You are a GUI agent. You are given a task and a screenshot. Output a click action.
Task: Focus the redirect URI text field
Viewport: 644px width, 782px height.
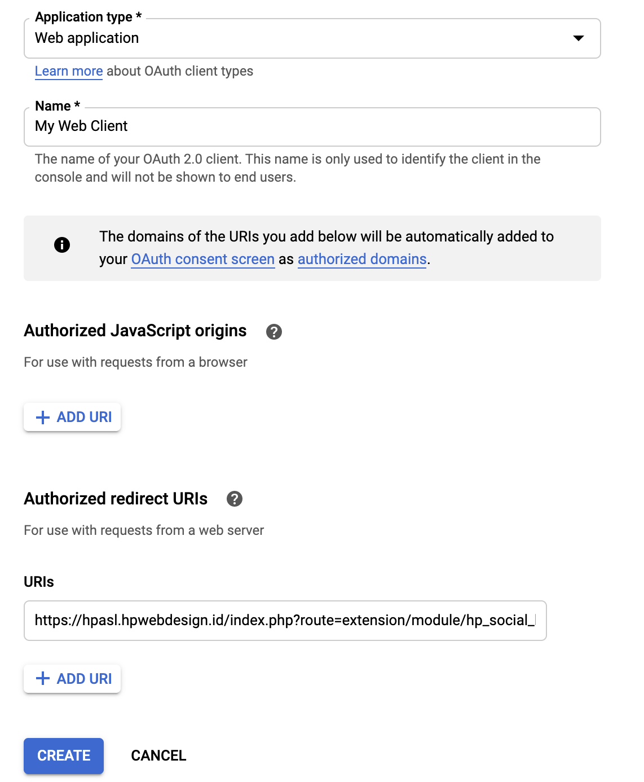pos(285,621)
